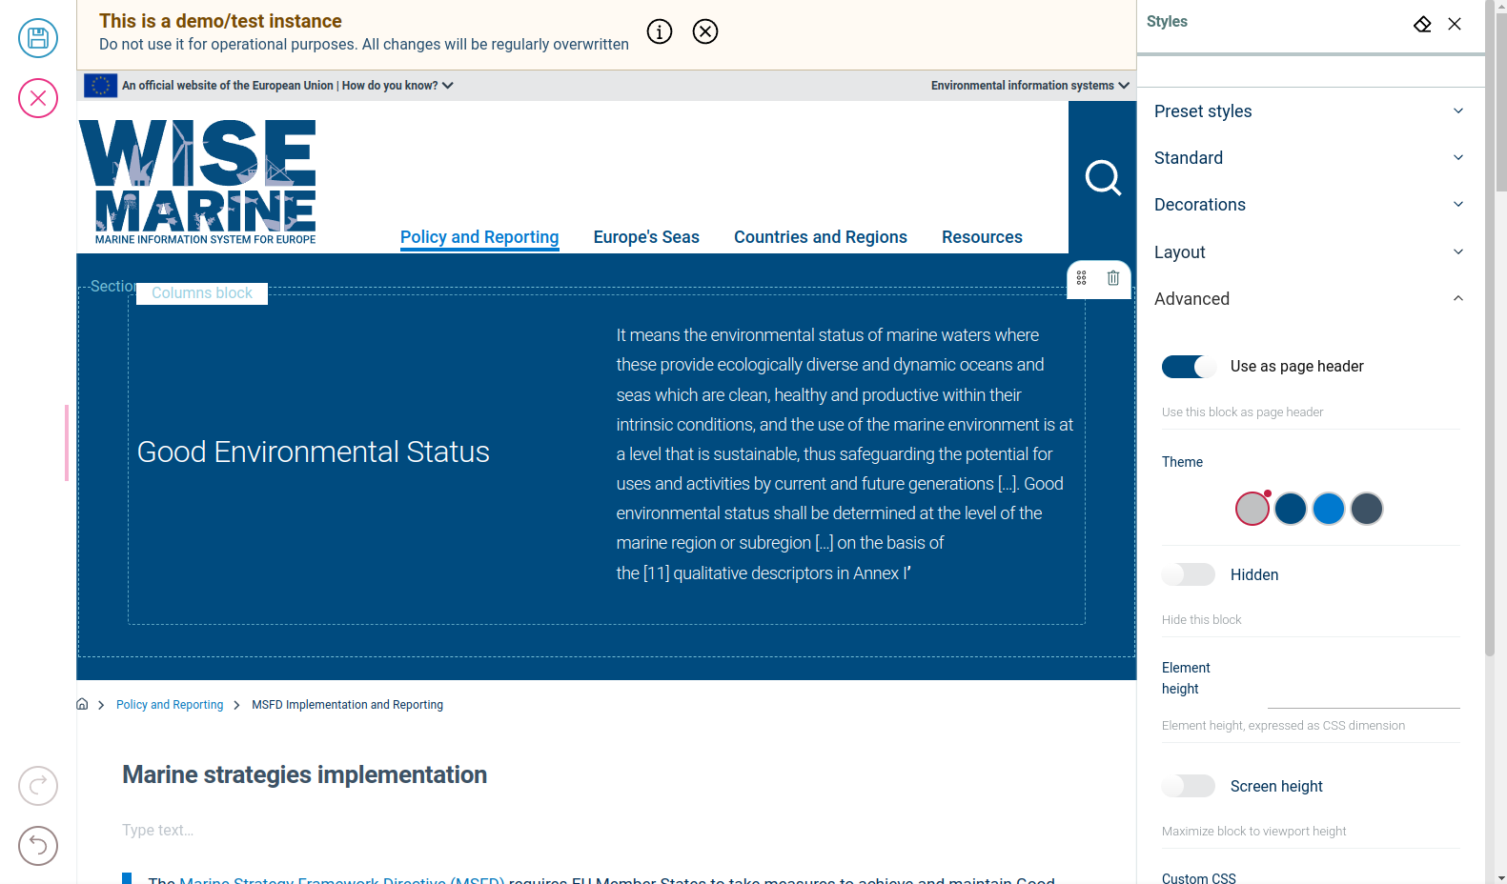Click the undo arrow icon

click(38, 846)
